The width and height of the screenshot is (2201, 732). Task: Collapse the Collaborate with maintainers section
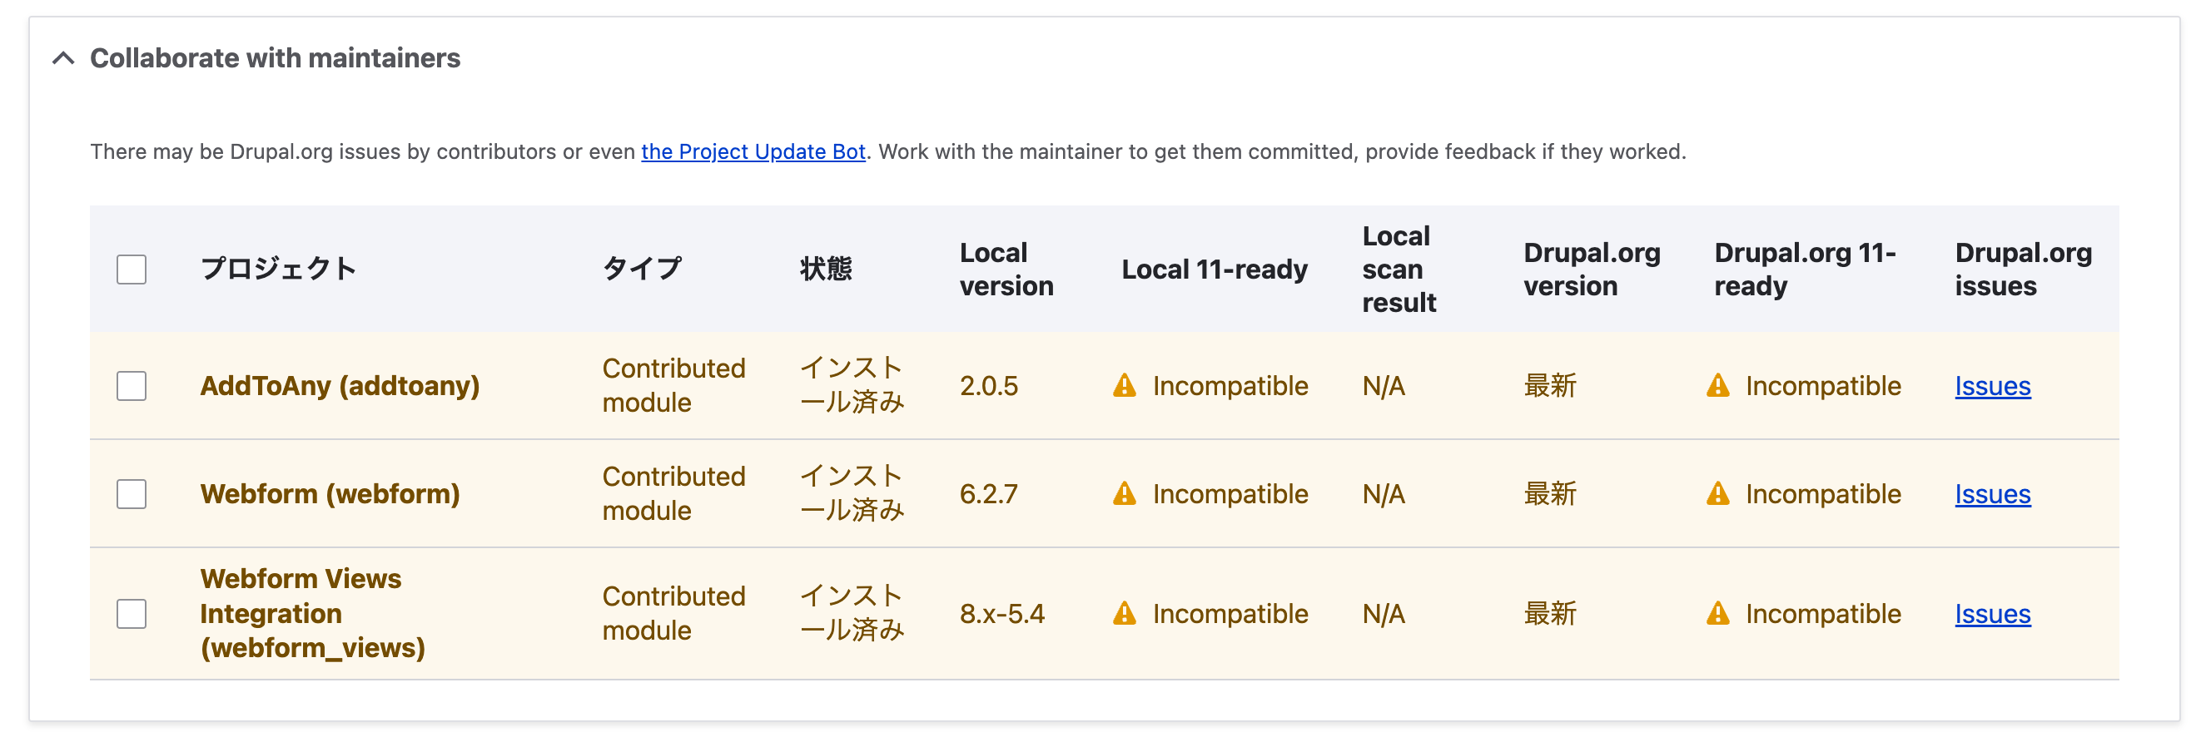[63, 58]
